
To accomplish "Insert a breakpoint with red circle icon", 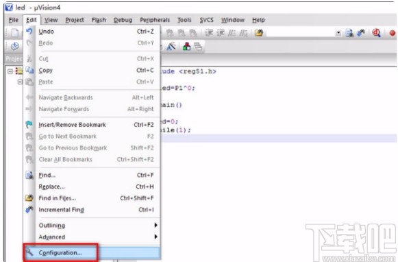I will pos(392,33).
